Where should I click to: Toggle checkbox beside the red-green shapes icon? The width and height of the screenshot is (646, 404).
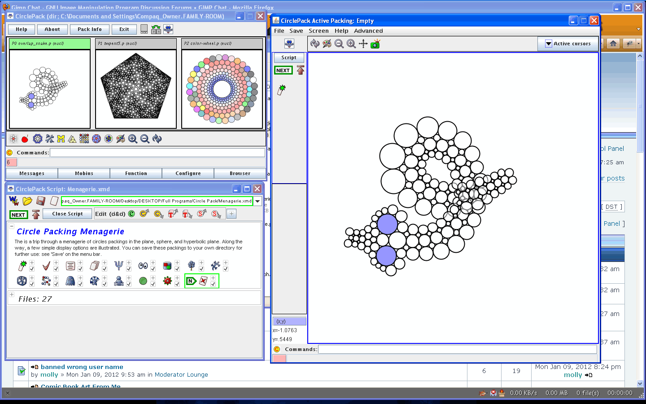(177, 269)
